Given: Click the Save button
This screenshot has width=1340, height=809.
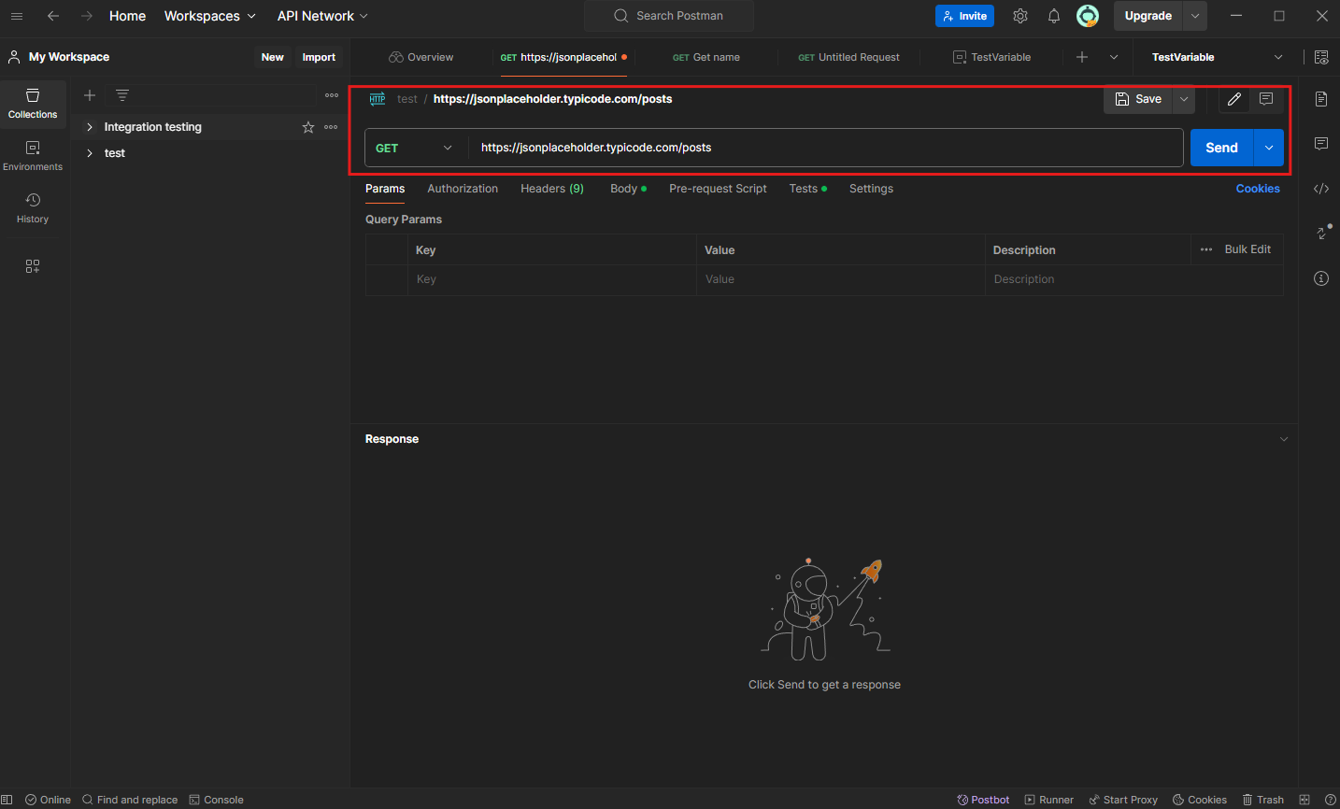Looking at the screenshot, I should 1139,99.
